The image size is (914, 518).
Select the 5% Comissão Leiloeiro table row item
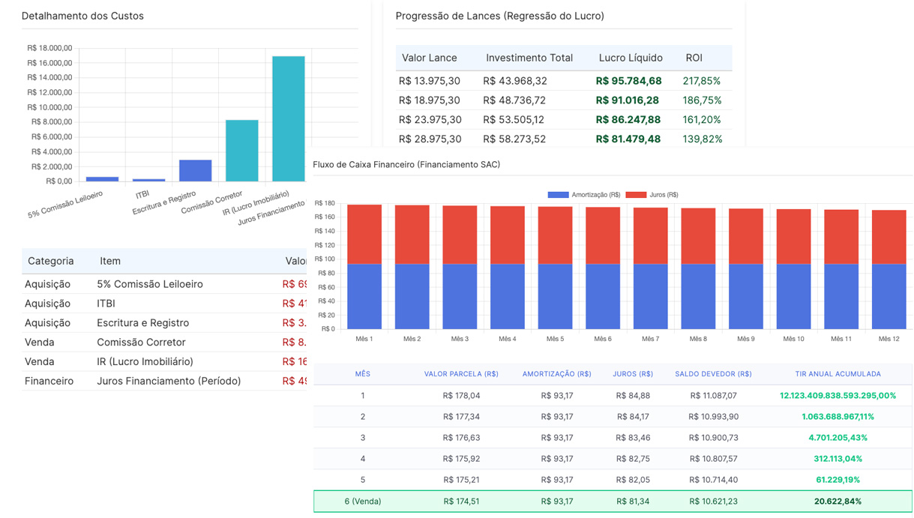pyautogui.click(x=150, y=284)
